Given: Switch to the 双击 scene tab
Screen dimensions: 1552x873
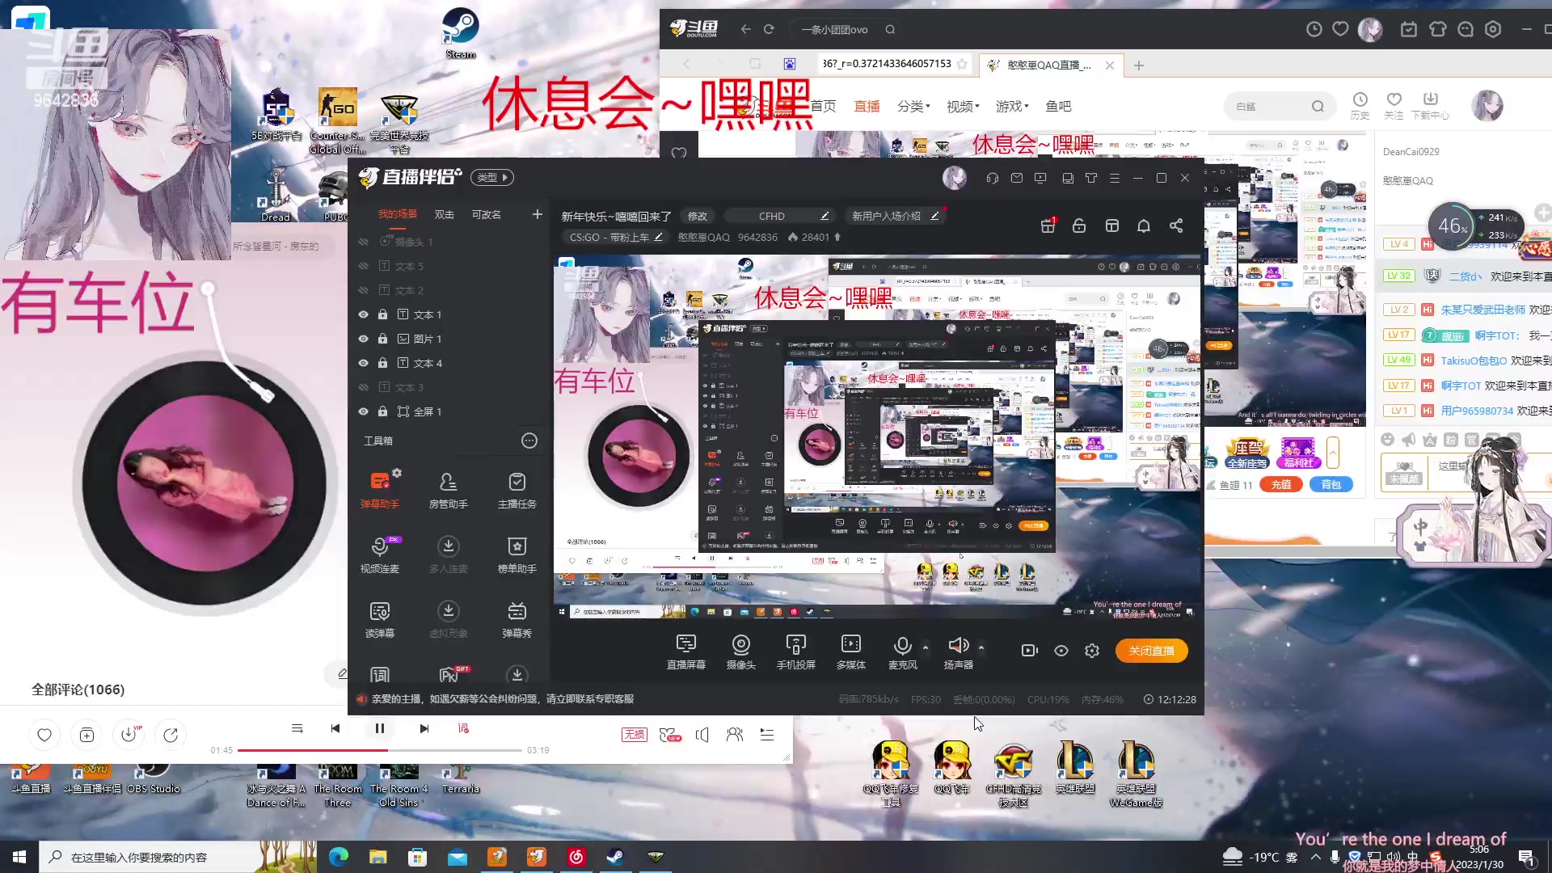Looking at the screenshot, I should 445,214.
